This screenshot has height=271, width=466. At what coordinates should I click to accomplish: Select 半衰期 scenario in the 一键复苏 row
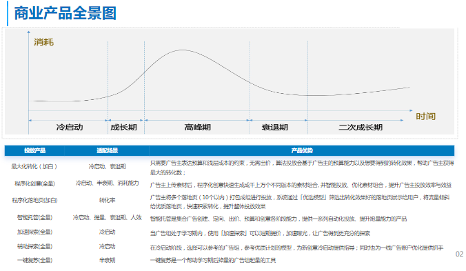pos(107,260)
